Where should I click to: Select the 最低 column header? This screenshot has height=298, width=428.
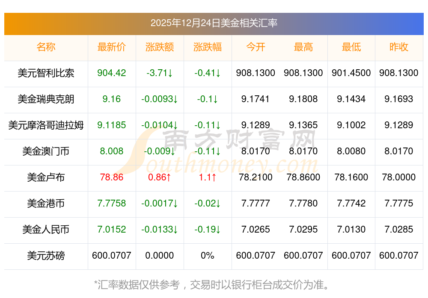click(351, 47)
